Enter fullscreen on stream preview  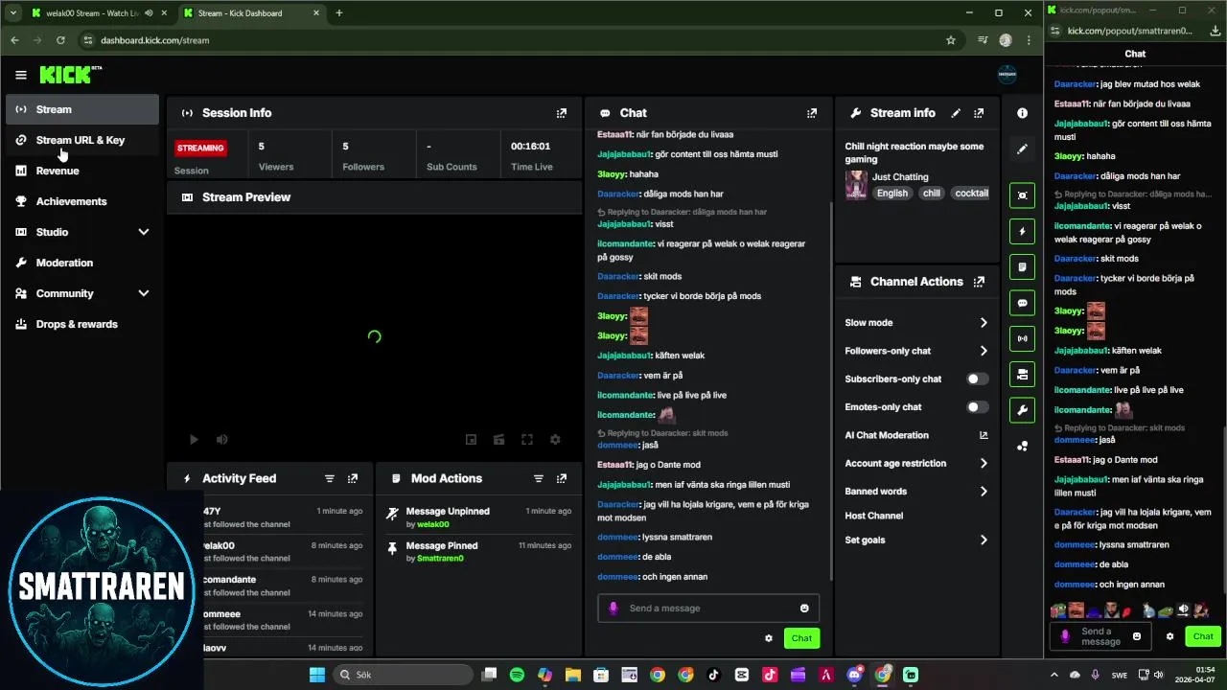point(527,440)
